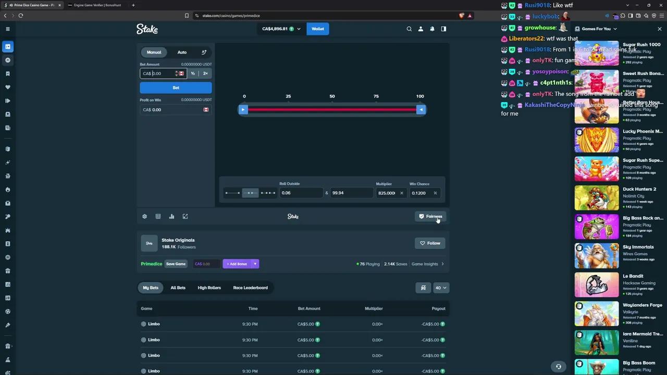Reload the browser page
The width and height of the screenshot is (667, 375).
coord(21,16)
